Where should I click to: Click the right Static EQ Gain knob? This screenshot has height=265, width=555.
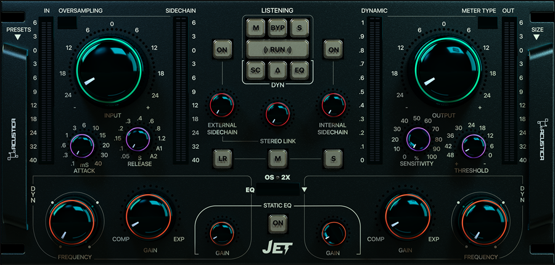pyautogui.click(x=334, y=234)
